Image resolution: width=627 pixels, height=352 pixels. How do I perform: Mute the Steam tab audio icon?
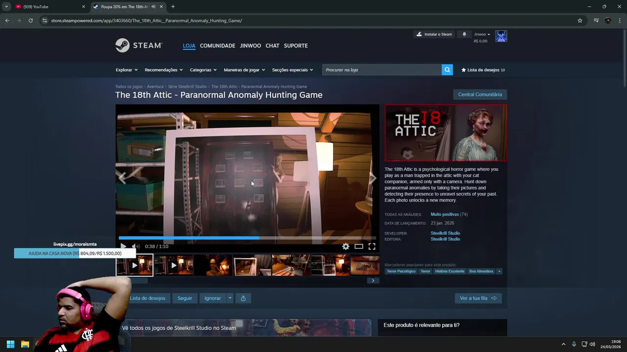click(x=153, y=7)
